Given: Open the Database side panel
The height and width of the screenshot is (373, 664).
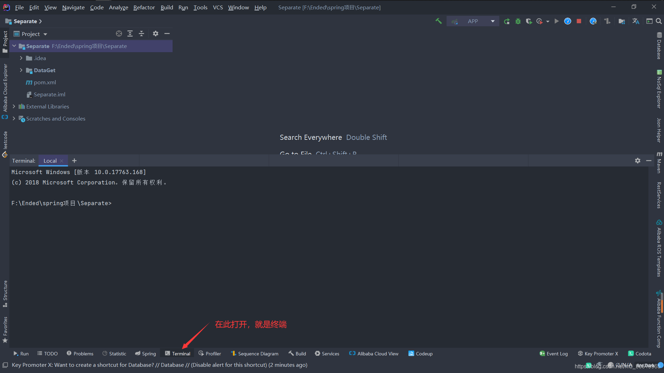Looking at the screenshot, I should tap(659, 46).
